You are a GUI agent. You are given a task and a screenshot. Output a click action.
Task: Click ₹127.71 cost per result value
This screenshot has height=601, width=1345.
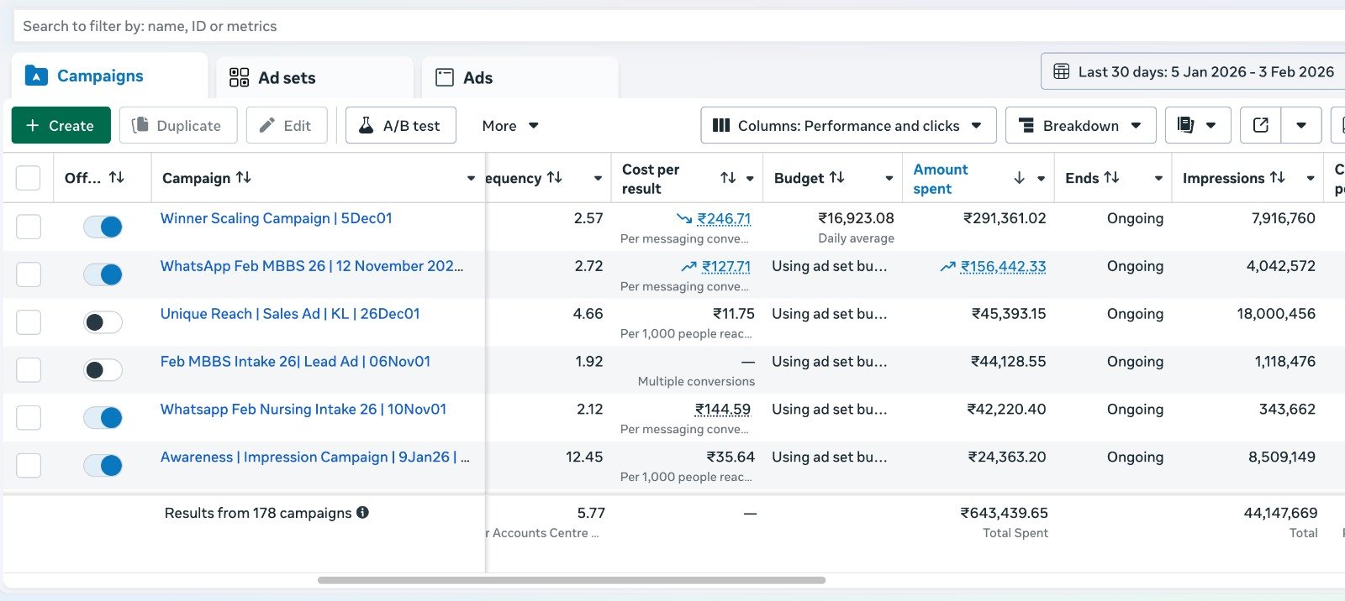[x=726, y=267]
